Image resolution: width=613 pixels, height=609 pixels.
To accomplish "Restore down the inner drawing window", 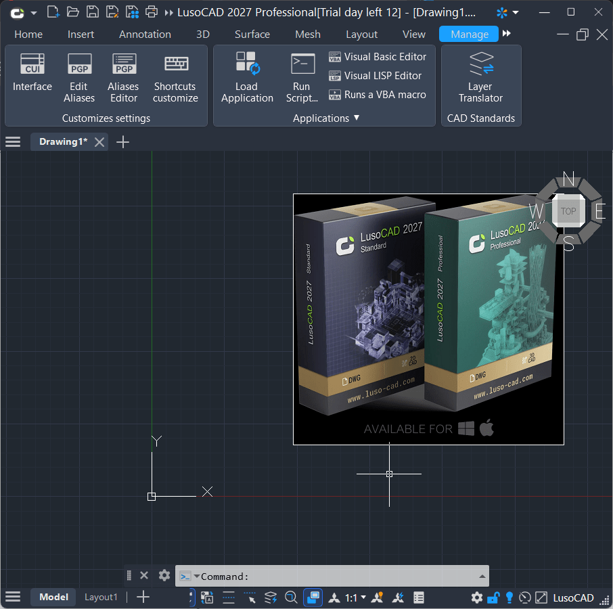I will [x=582, y=35].
